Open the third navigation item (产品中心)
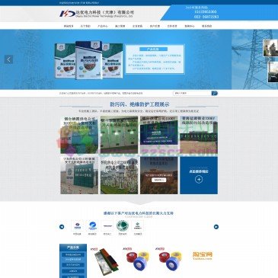Viewport: 278px width, 278px height. point(103,26)
